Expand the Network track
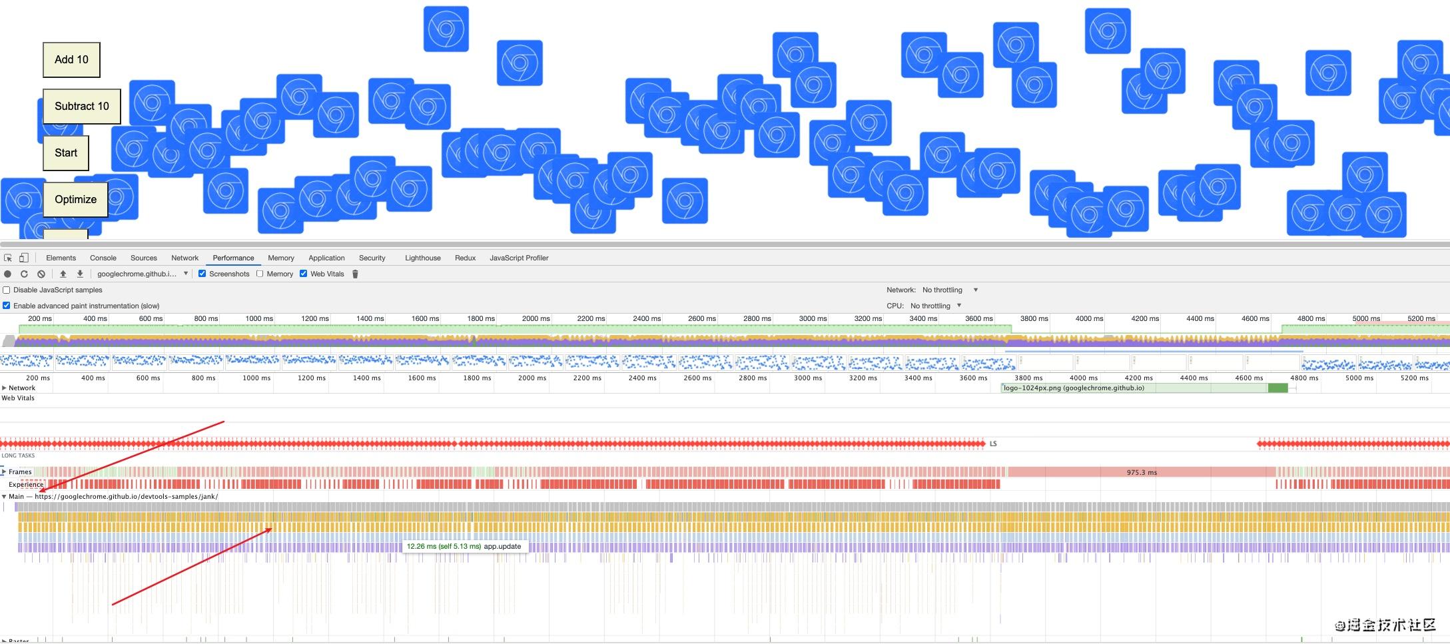Image resolution: width=1450 pixels, height=644 pixels. pos(5,388)
